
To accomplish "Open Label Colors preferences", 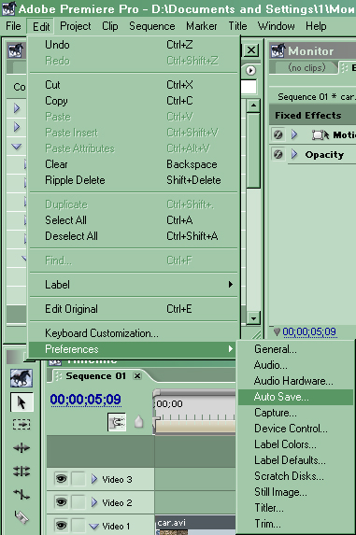I will (x=295, y=444).
